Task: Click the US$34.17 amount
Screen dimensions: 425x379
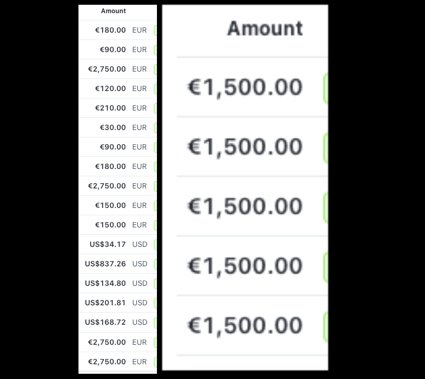Action: pyautogui.click(x=107, y=244)
